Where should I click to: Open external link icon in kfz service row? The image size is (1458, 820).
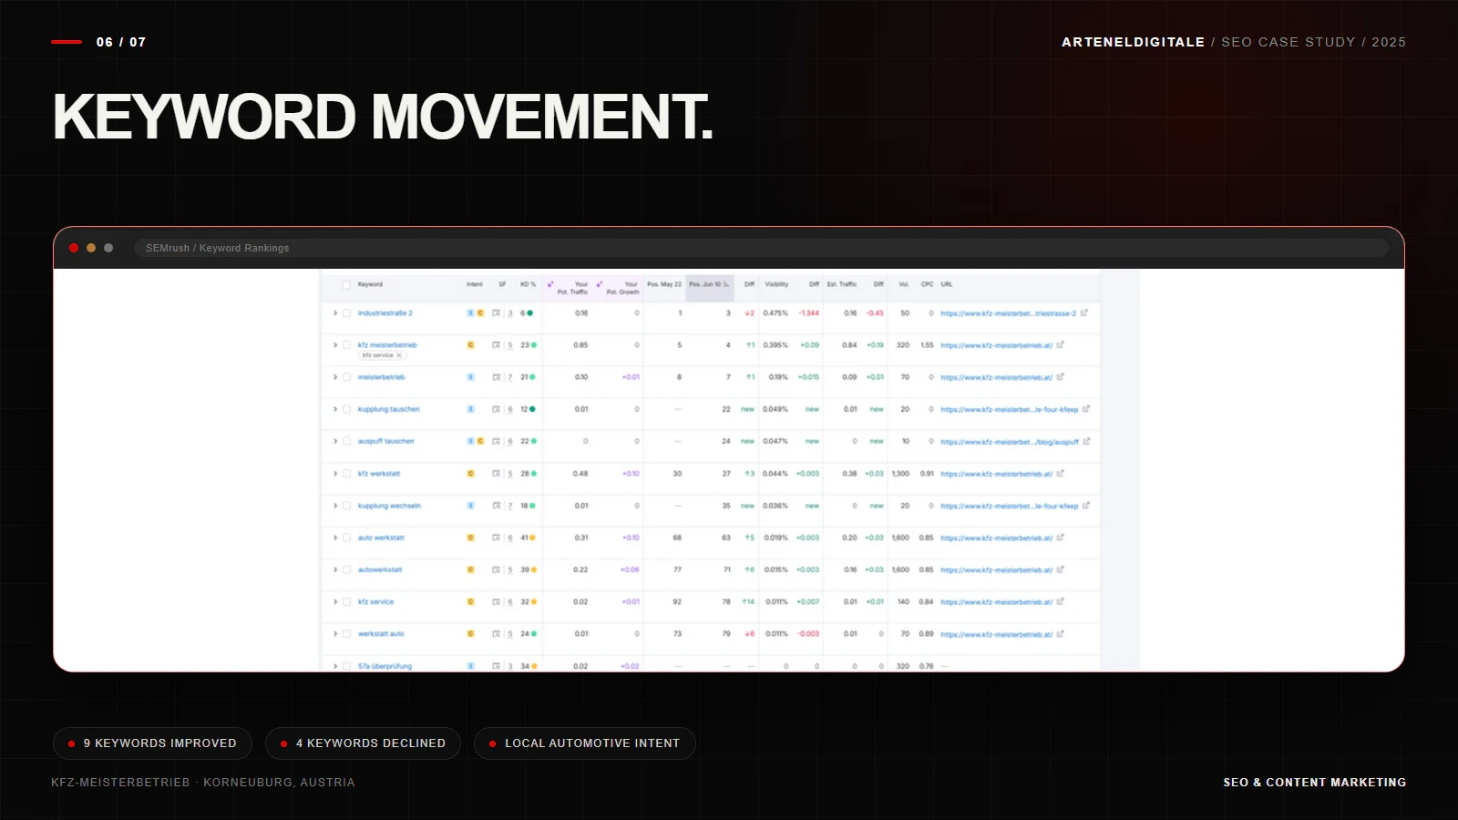[1061, 601]
